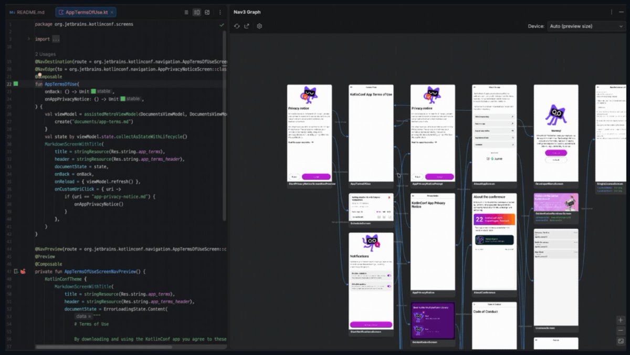Select the StartNotificationsScreen preview node
This screenshot has height=355, width=630.
coord(371,284)
